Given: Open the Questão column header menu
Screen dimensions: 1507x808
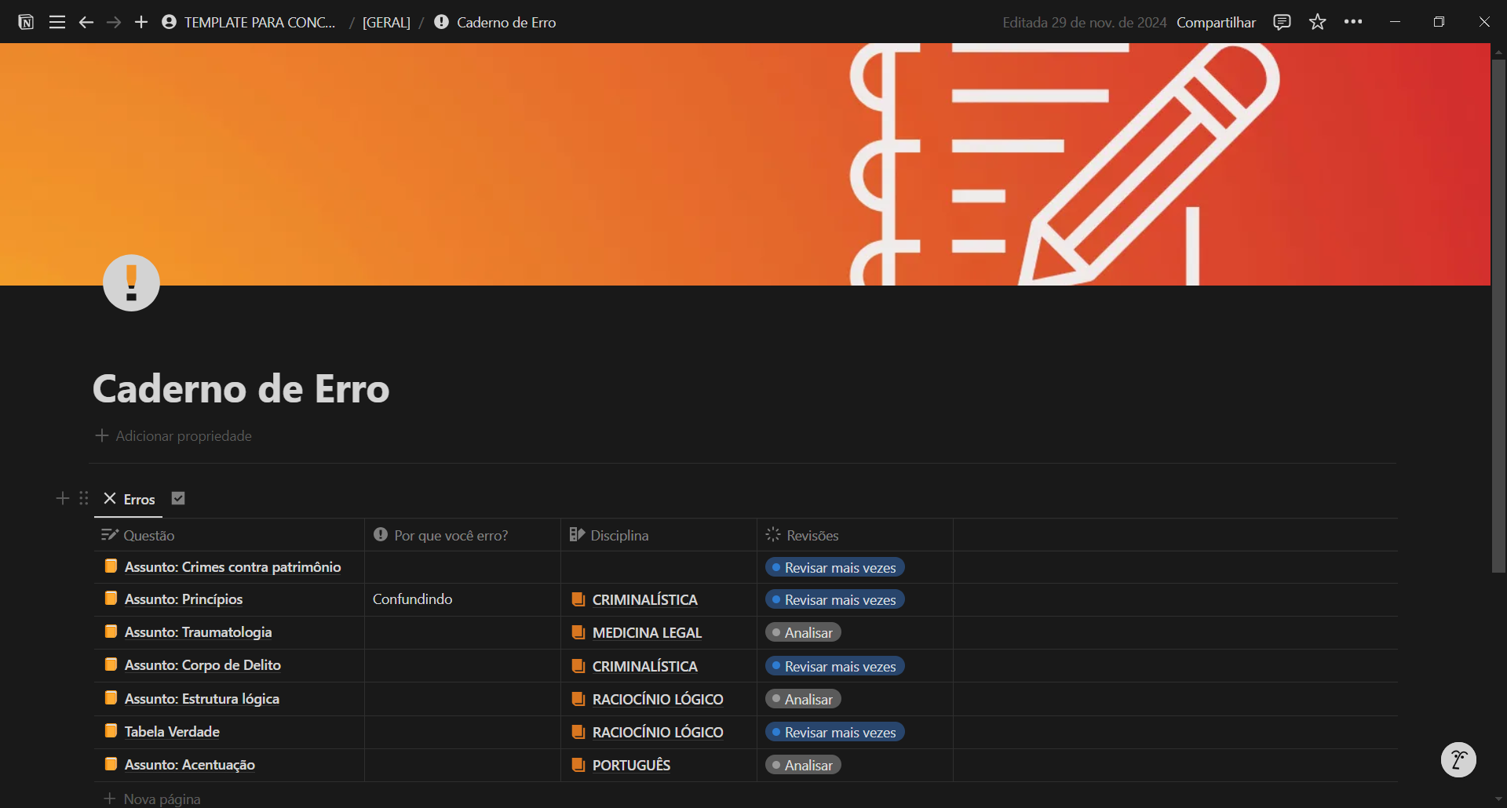Looking at the screenshot, I should (x=148, y=535).
